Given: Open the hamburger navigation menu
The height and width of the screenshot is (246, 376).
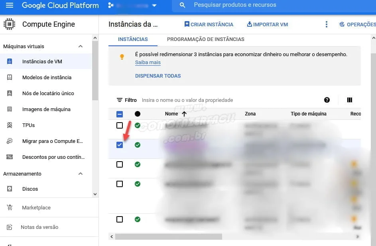Looking at the screenshot, I should (10, 6).
